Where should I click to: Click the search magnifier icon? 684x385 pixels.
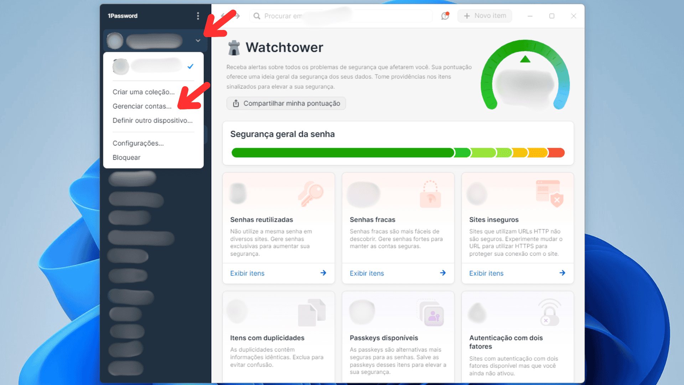point(256,16)
